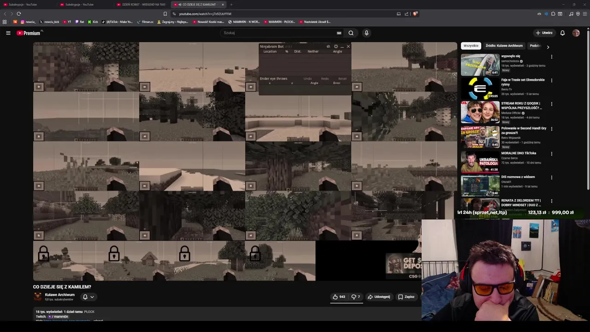Click PLOCK hashtag in description
The image size is (590, 332).
[x=89, y=312]
